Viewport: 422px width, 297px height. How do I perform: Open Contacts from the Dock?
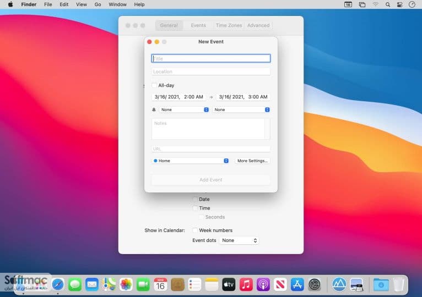pos(177,285)
